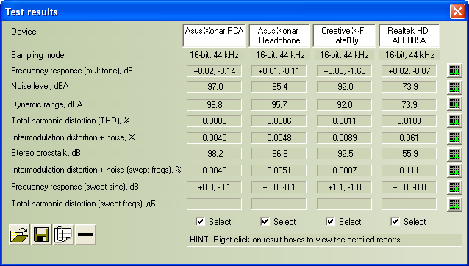Viewport: 469px width, 266px height.
Task: Click the minus remove results button
Action: pyautogui.click(x=85, y=234)
